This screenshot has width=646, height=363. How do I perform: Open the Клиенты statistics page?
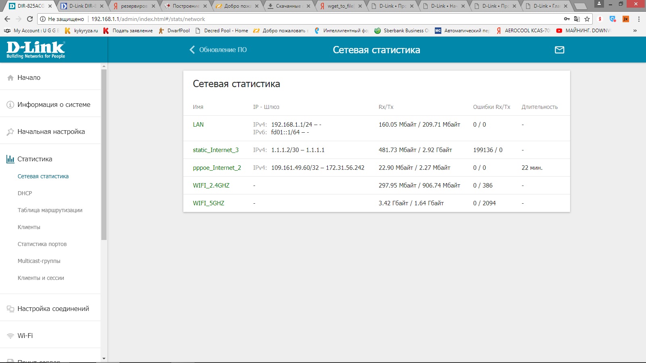(29, 227)
